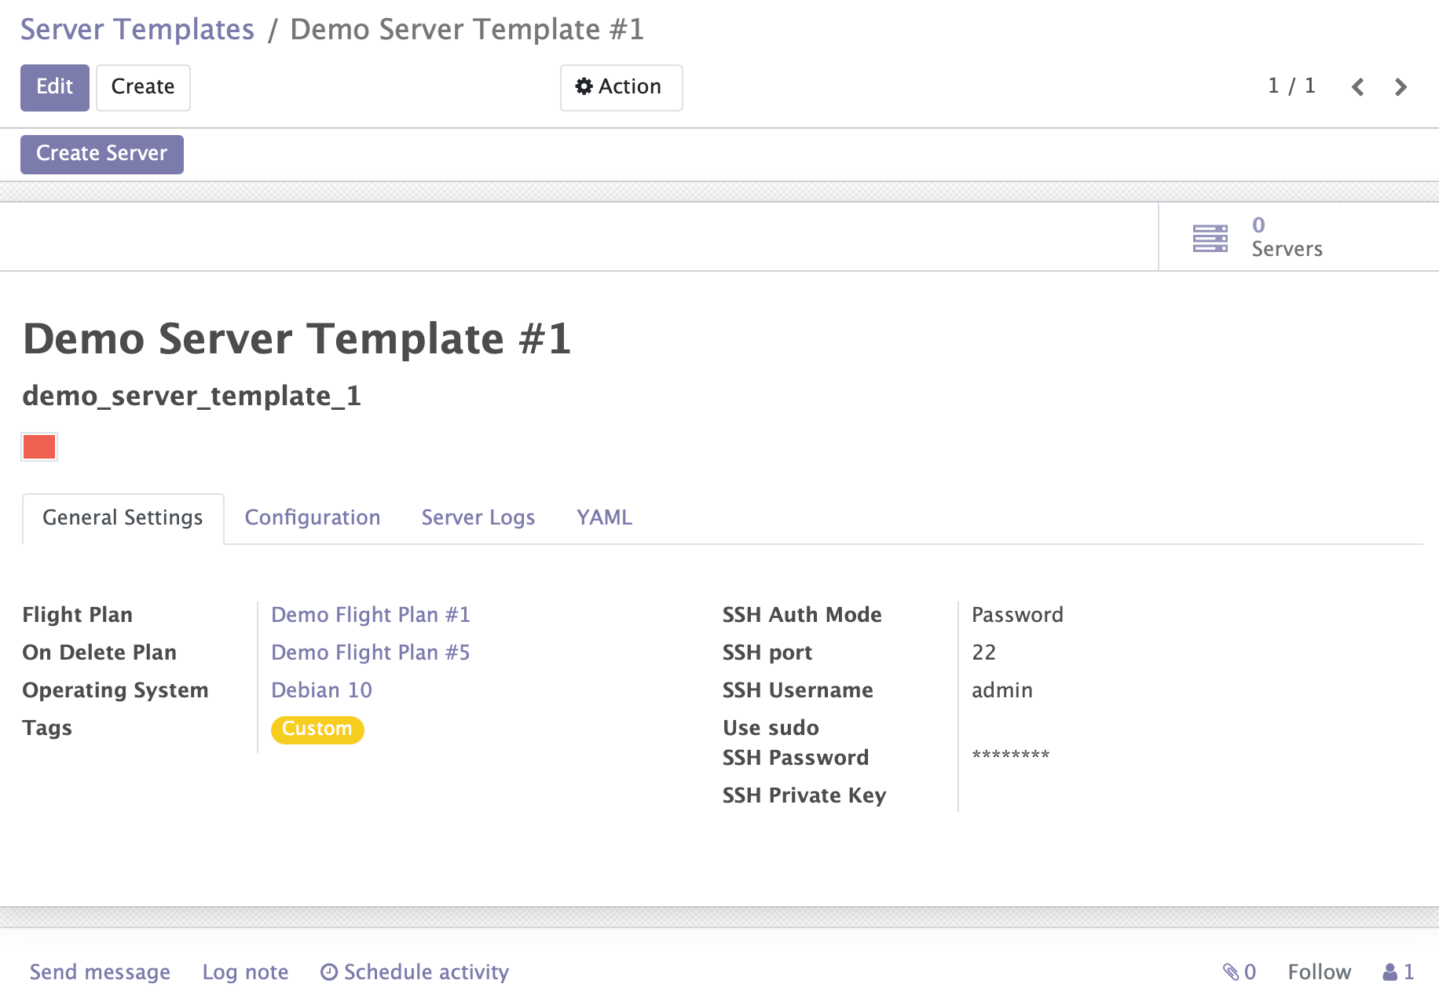Click the 1 / 1 pager counter
The width and height of the screenshot is (1439, 1002).
tap(1292, 86)
